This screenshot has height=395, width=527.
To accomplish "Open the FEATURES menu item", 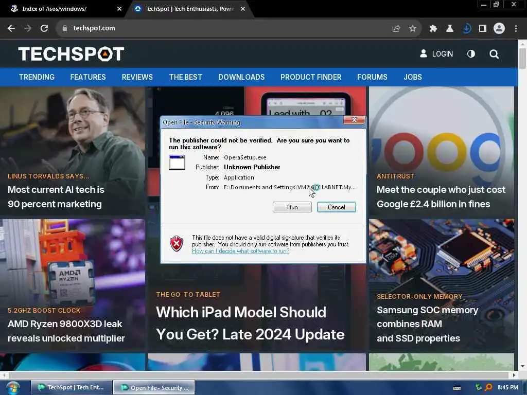I will point(87,77).
